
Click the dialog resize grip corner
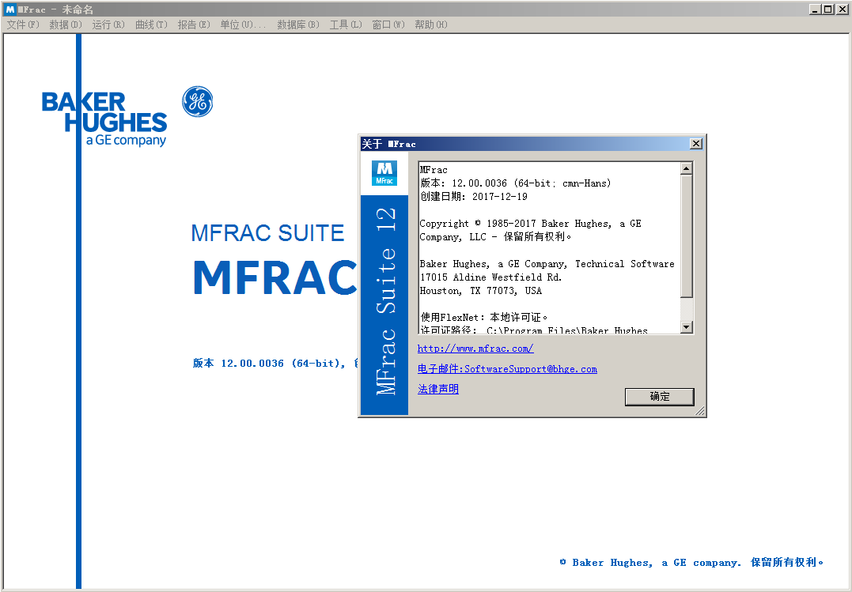pyautogui.click(x=700, y=410)
